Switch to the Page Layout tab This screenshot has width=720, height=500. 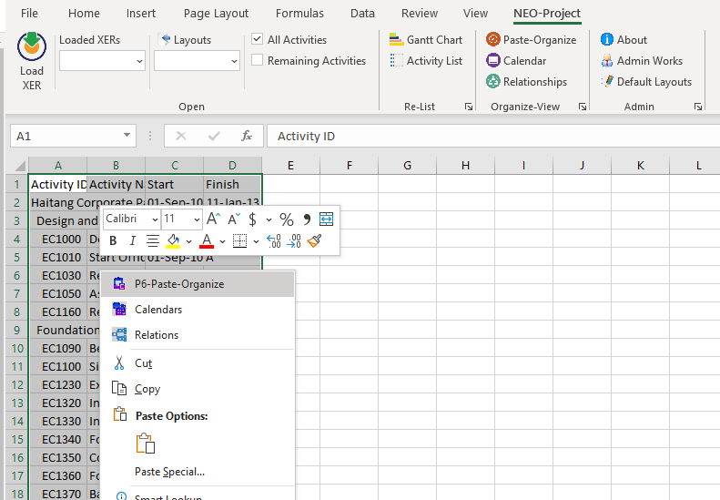[216, 14]
